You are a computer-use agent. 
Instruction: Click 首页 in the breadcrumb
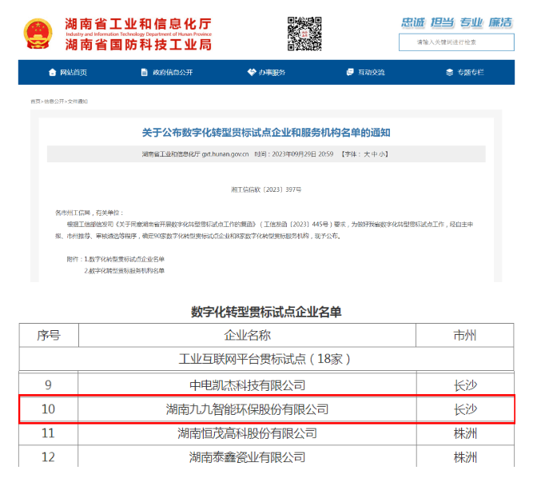(35, 102)
